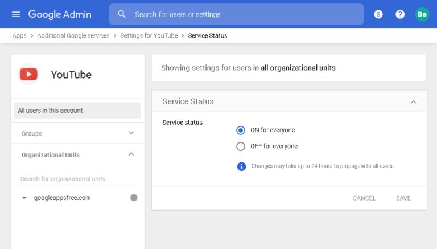
Task: Click the 'Service status' setting label
Action: [x=183, y=123]
